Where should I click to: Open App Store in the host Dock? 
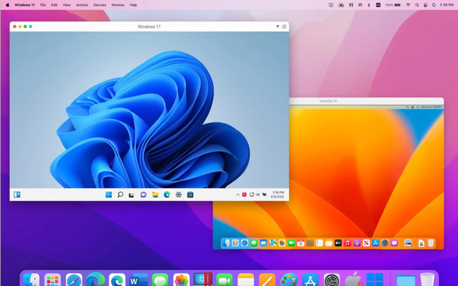pos(310,280)
